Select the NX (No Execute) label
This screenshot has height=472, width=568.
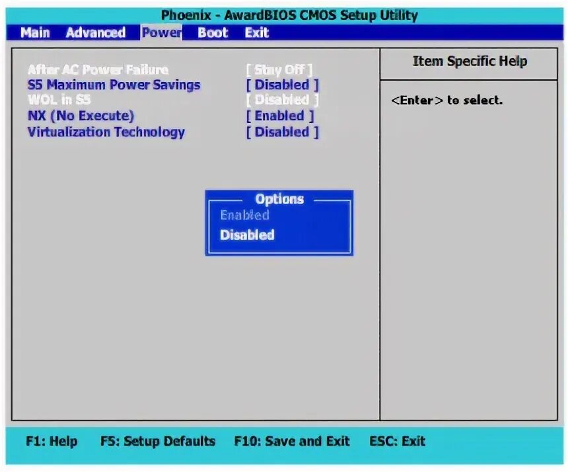81,116
